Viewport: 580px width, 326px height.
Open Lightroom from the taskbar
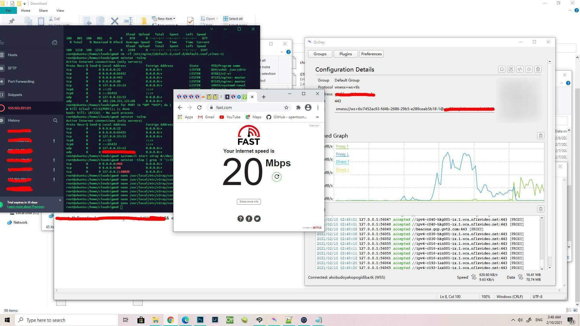215,320
